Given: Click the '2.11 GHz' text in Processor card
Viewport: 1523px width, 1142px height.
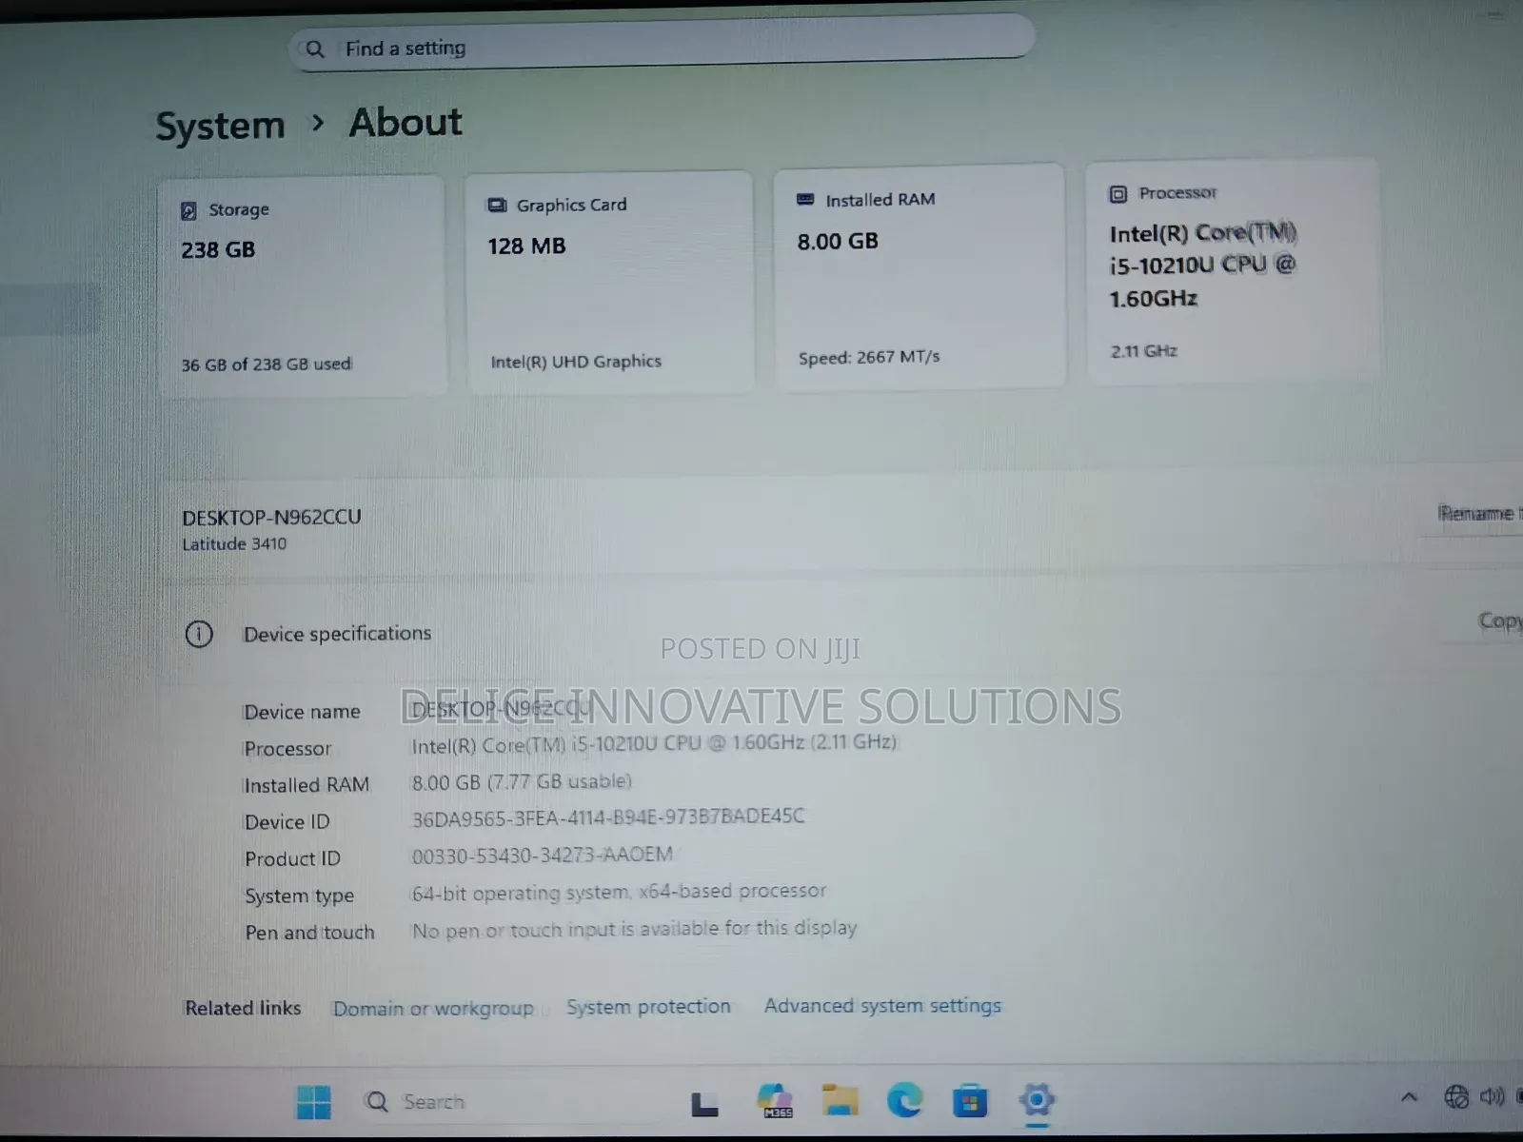Looking at the screenshot, I should [1144, 351].
